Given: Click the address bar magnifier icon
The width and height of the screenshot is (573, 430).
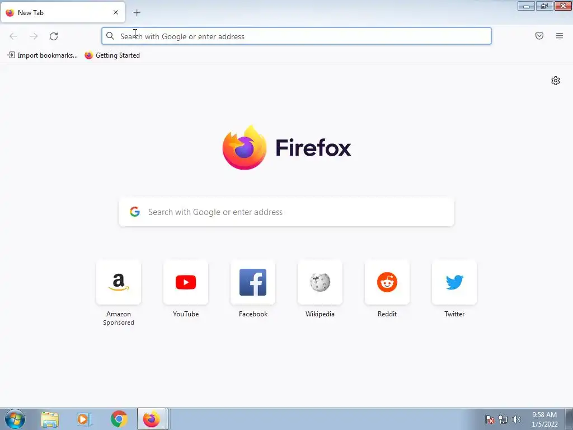Looking at the screenshot, I should (x=110, y=36).
